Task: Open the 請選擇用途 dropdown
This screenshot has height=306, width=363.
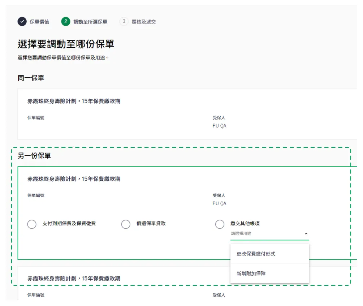Action: click(270, 234)
